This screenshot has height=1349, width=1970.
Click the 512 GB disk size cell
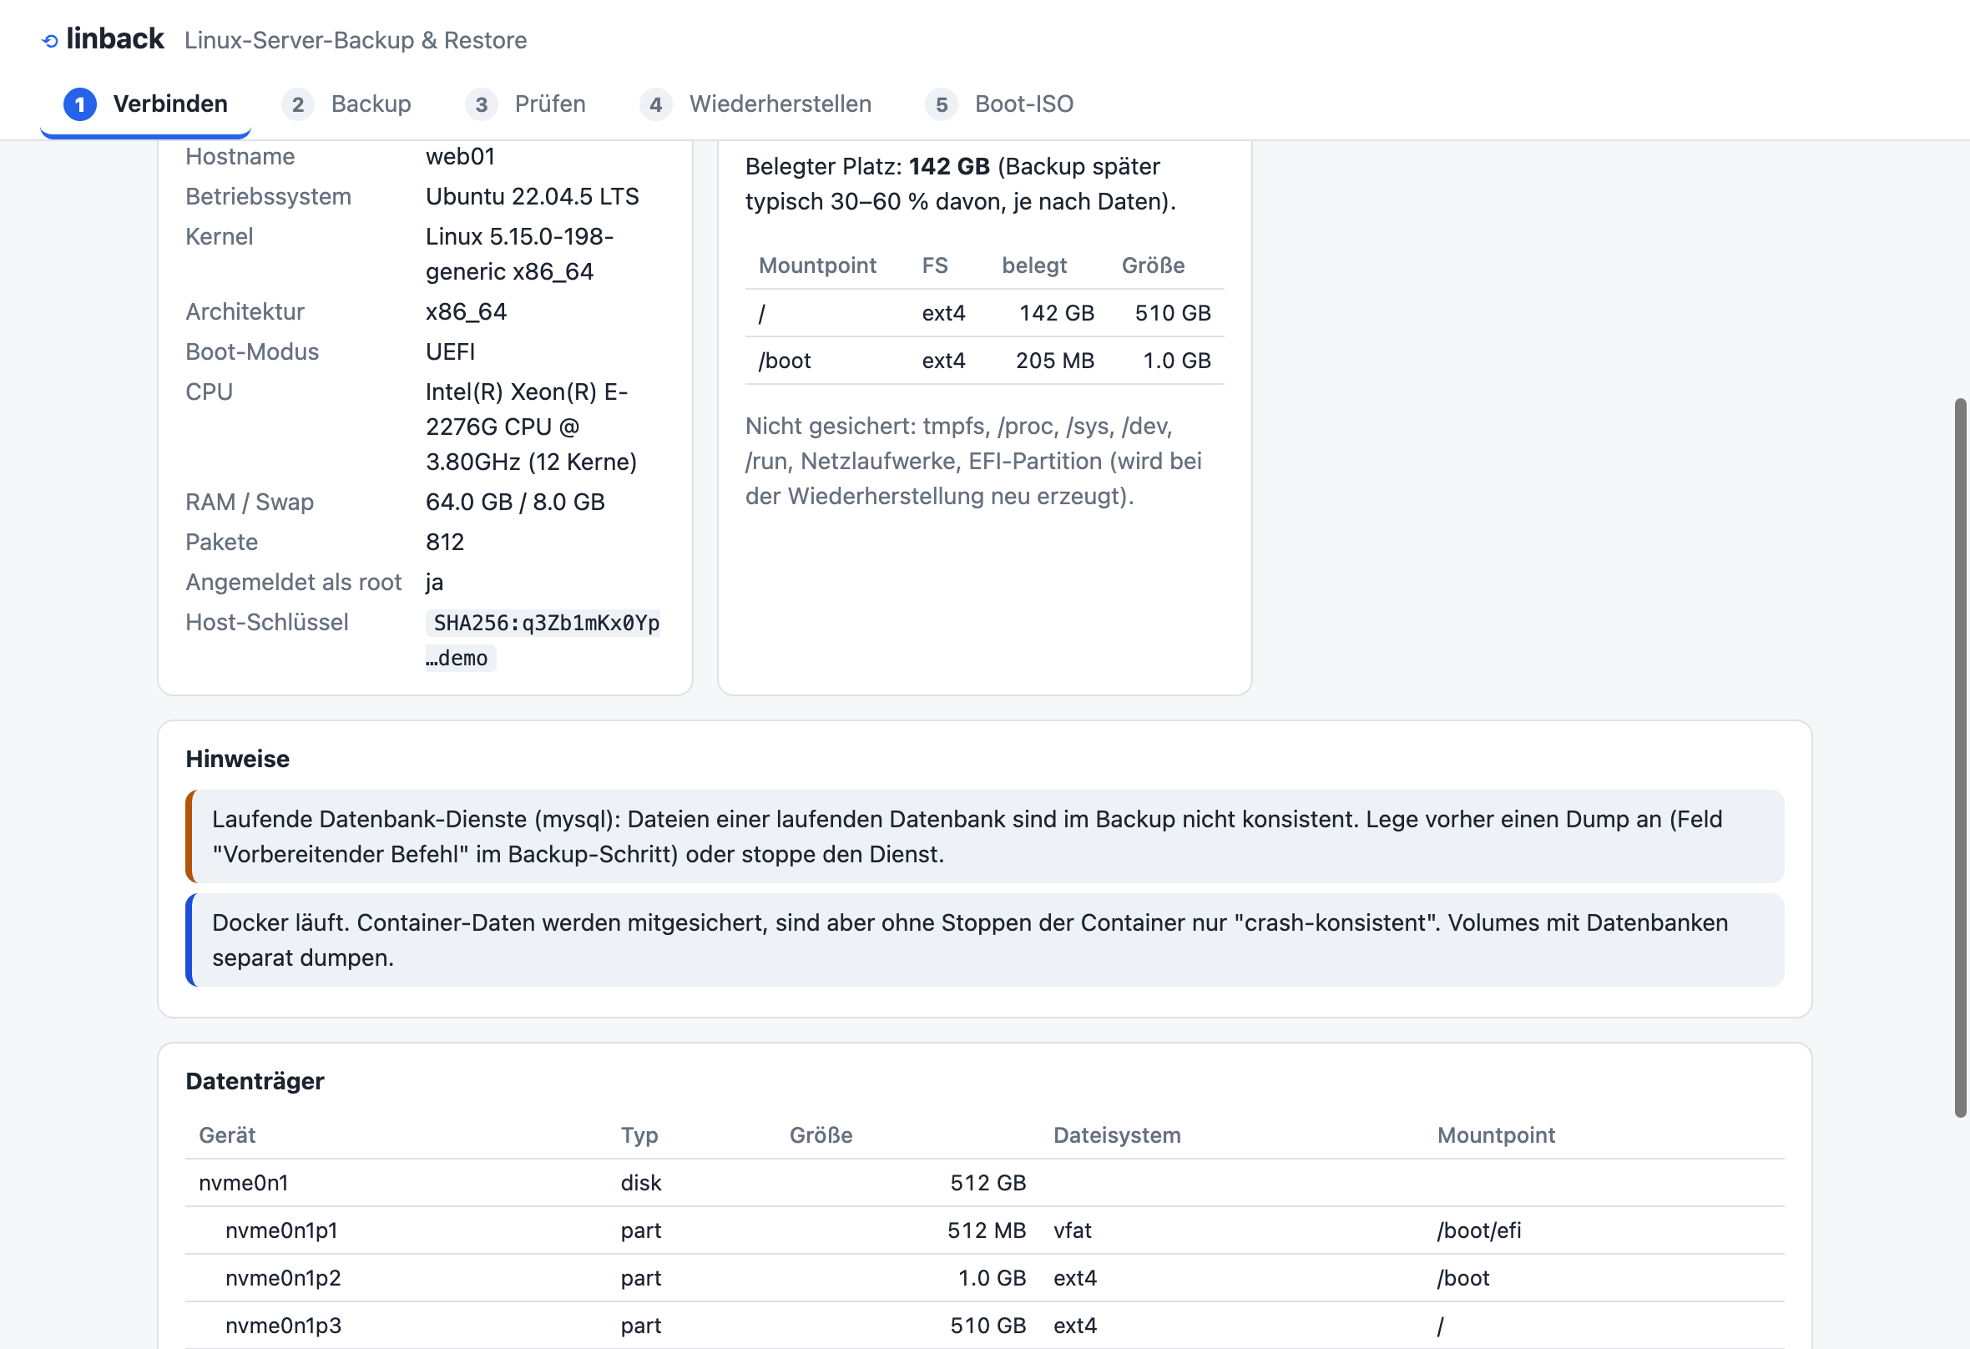coord(988,1183)
